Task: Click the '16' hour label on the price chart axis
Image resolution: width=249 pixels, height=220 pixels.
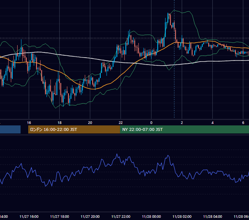Action: [29, 123]
